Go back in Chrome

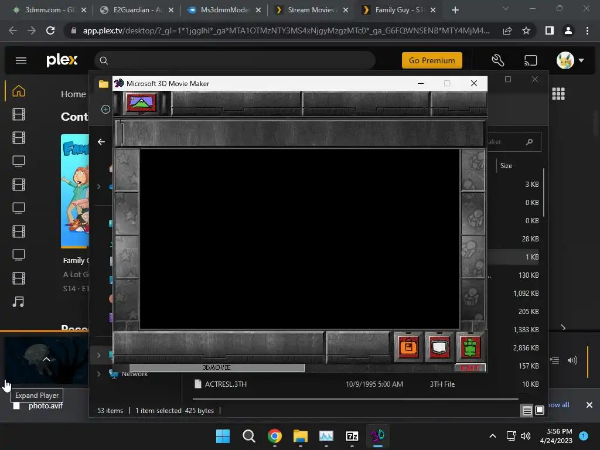point(13,30)
